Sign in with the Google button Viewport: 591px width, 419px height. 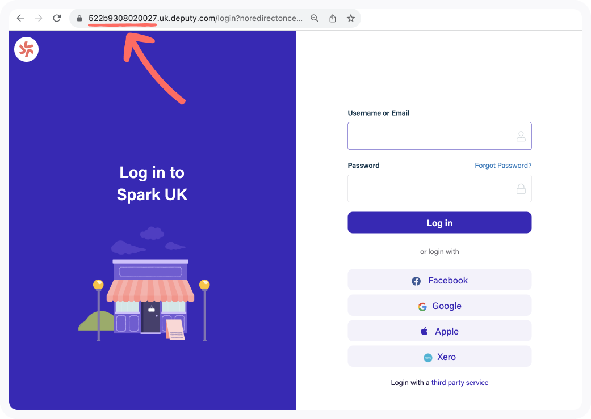click(x=439, y=305)
